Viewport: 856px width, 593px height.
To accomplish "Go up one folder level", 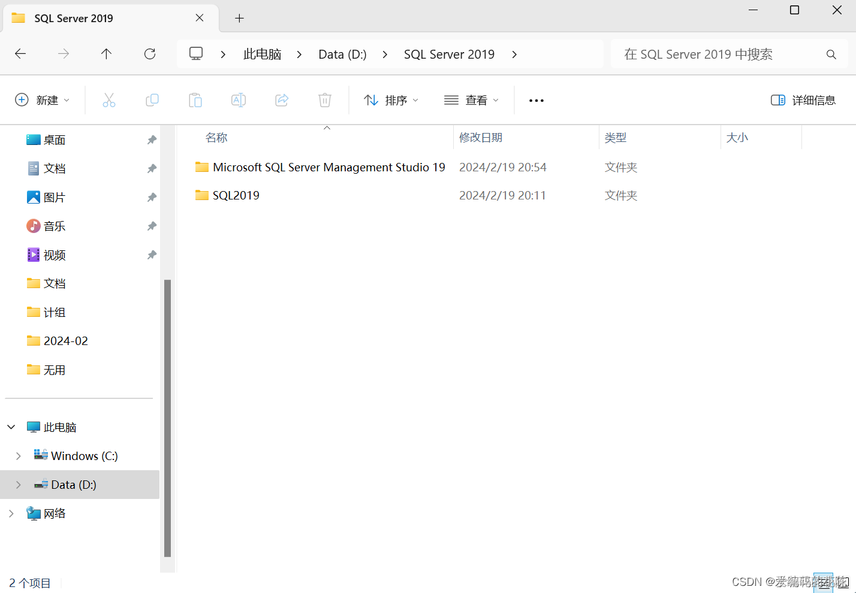I will pyautogui.click(x=107, y=54).
